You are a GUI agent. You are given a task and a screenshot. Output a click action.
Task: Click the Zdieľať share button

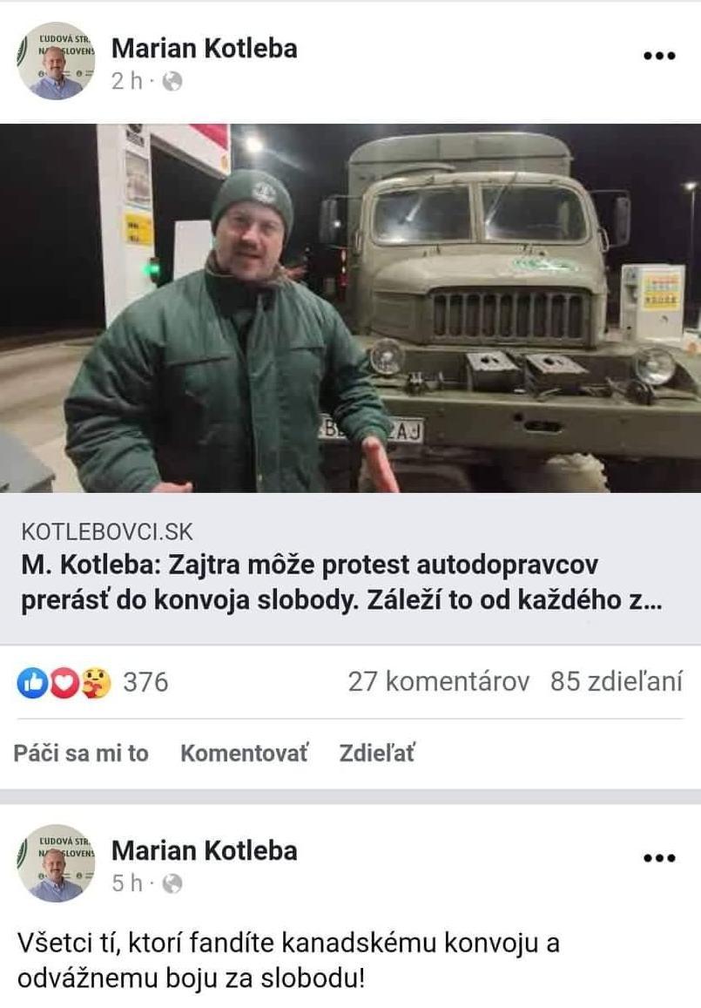(377, 753)
